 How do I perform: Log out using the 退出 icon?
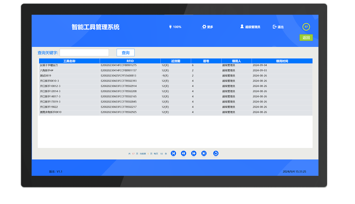(275, 27)
